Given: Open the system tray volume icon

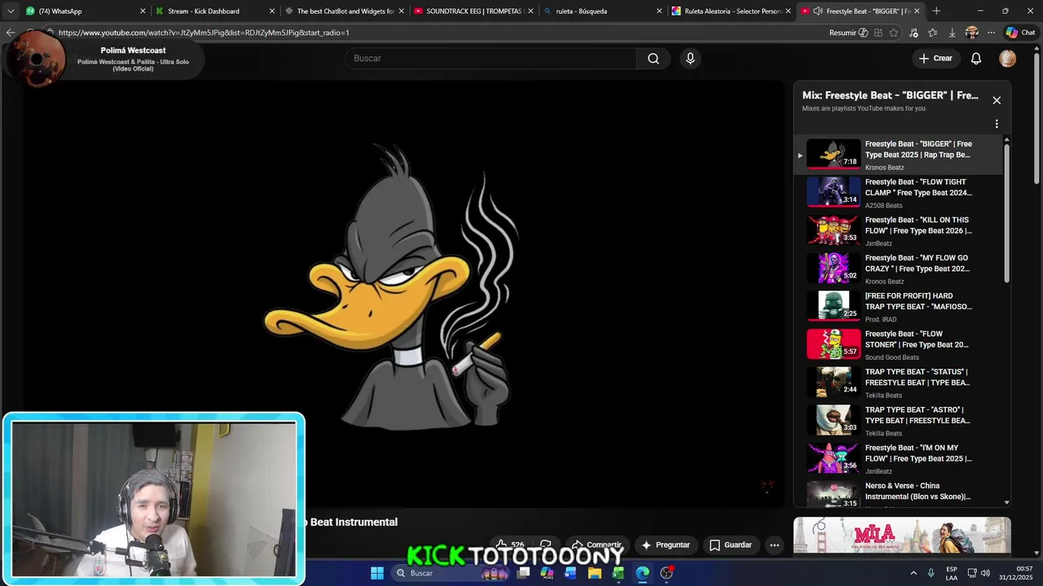Looking at the screenshot, I should tap(985, 573).
